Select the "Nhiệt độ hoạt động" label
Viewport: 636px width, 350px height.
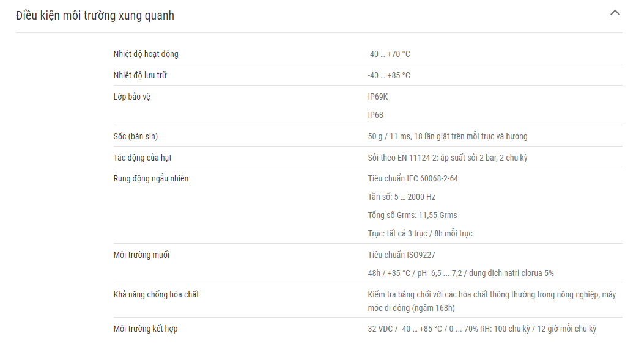click(x=146, y=54)
